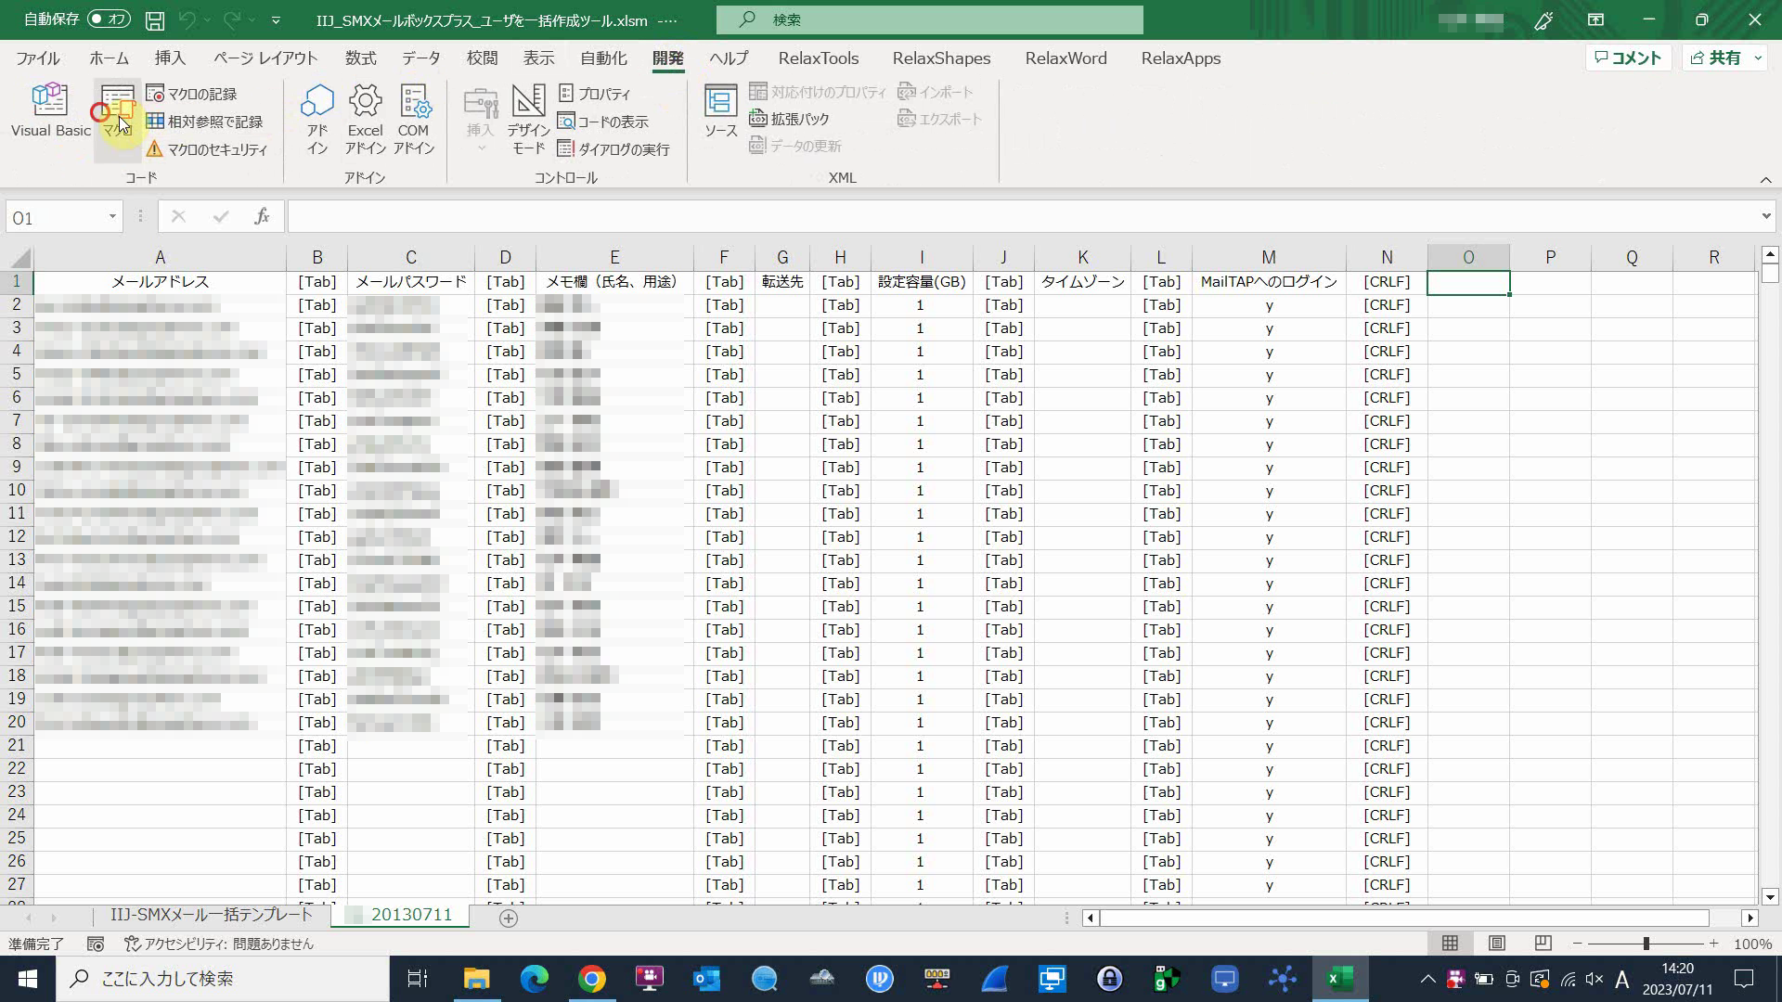Expand the Name Box dropdown

pos(112,217)
